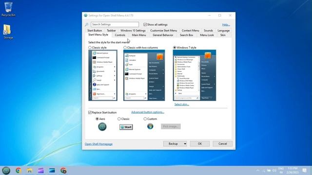Click the ENG language indicator in the tray
The image size is (312, 175).
click(x=281, y=170)
